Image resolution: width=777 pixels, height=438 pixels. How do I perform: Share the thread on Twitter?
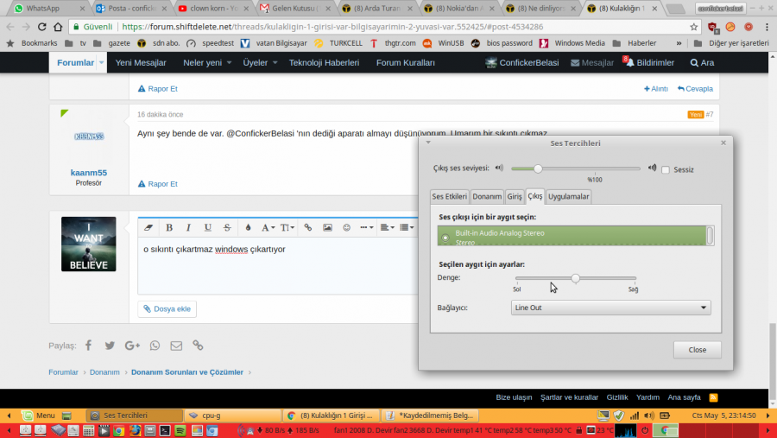coord(110,346)
